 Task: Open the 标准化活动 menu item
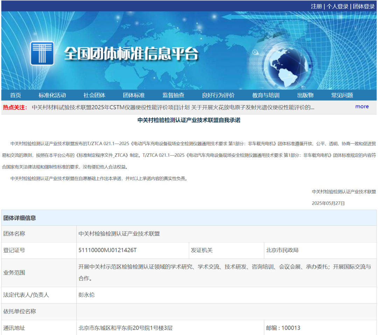click(x=52, y=95)
